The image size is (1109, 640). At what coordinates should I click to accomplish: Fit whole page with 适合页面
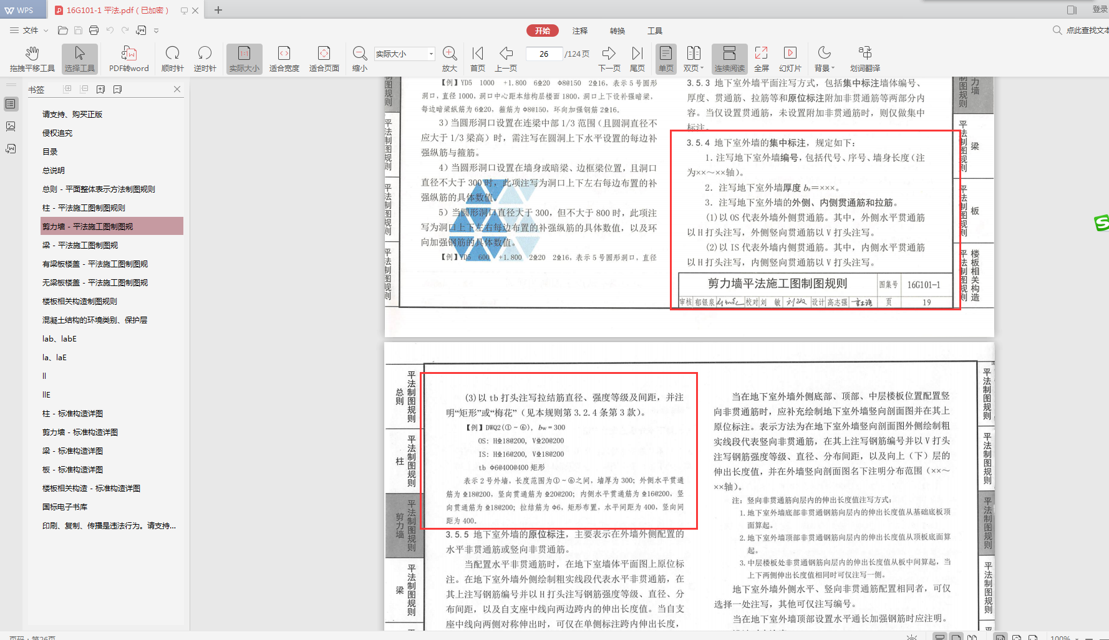click(324, 59)
